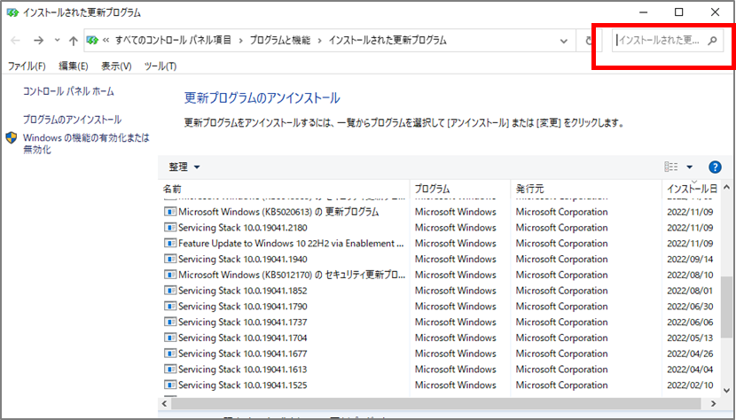Click すべてのコントロール パネル項目 breadcrumb
Screen dimensions: 736x420
[173, 41]
